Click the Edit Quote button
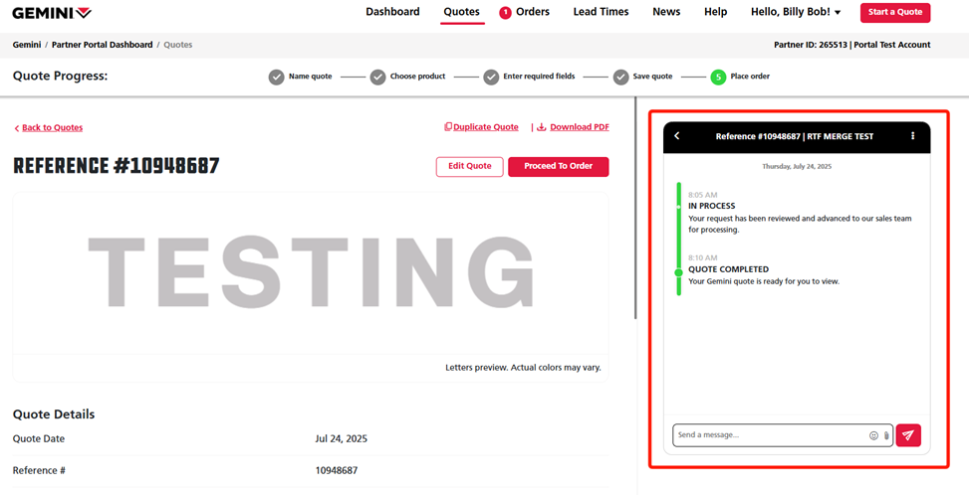Image resolution: width=969 pixels, height=495 pixels. point(469,166)
